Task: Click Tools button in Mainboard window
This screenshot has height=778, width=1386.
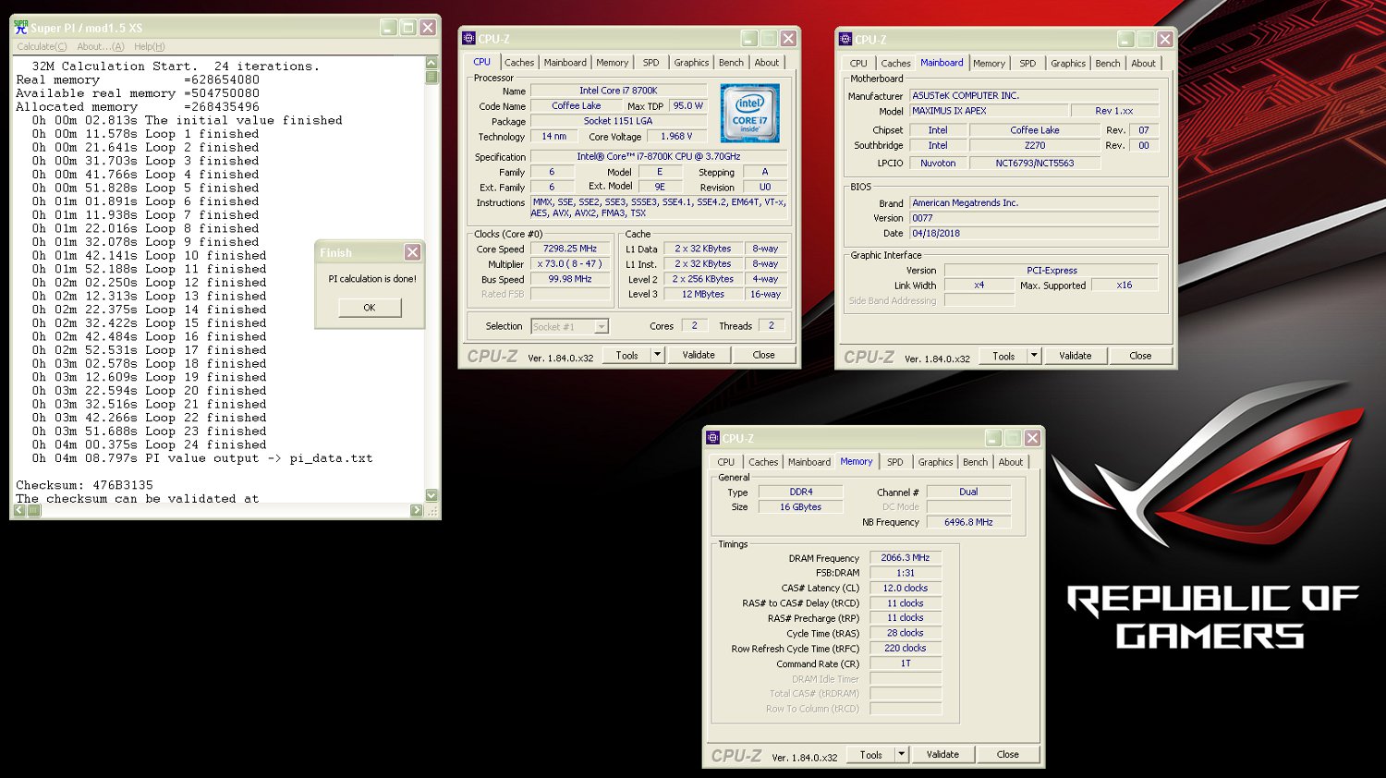Action: coord(1003,356)
